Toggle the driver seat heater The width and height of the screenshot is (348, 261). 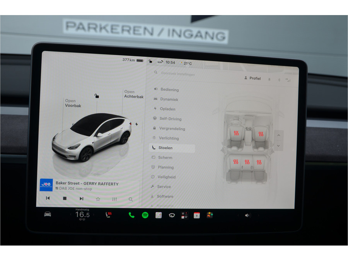pos(236,133)
